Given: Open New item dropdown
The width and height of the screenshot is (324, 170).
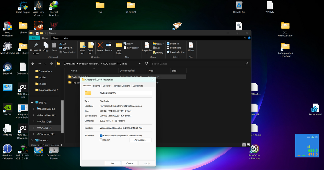Looking at the screenshot, I should tap(129, 44).
